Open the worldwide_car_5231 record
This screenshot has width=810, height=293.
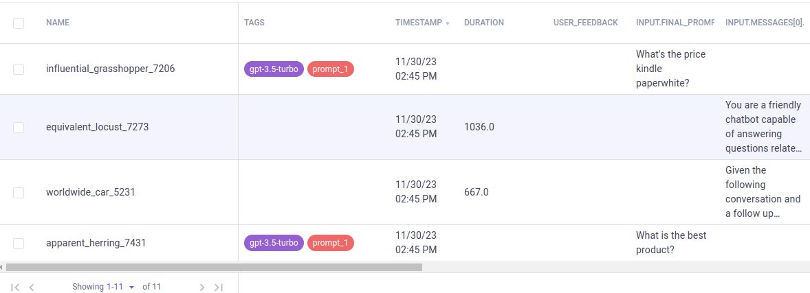pyautogui.click(x=90, y=192)
